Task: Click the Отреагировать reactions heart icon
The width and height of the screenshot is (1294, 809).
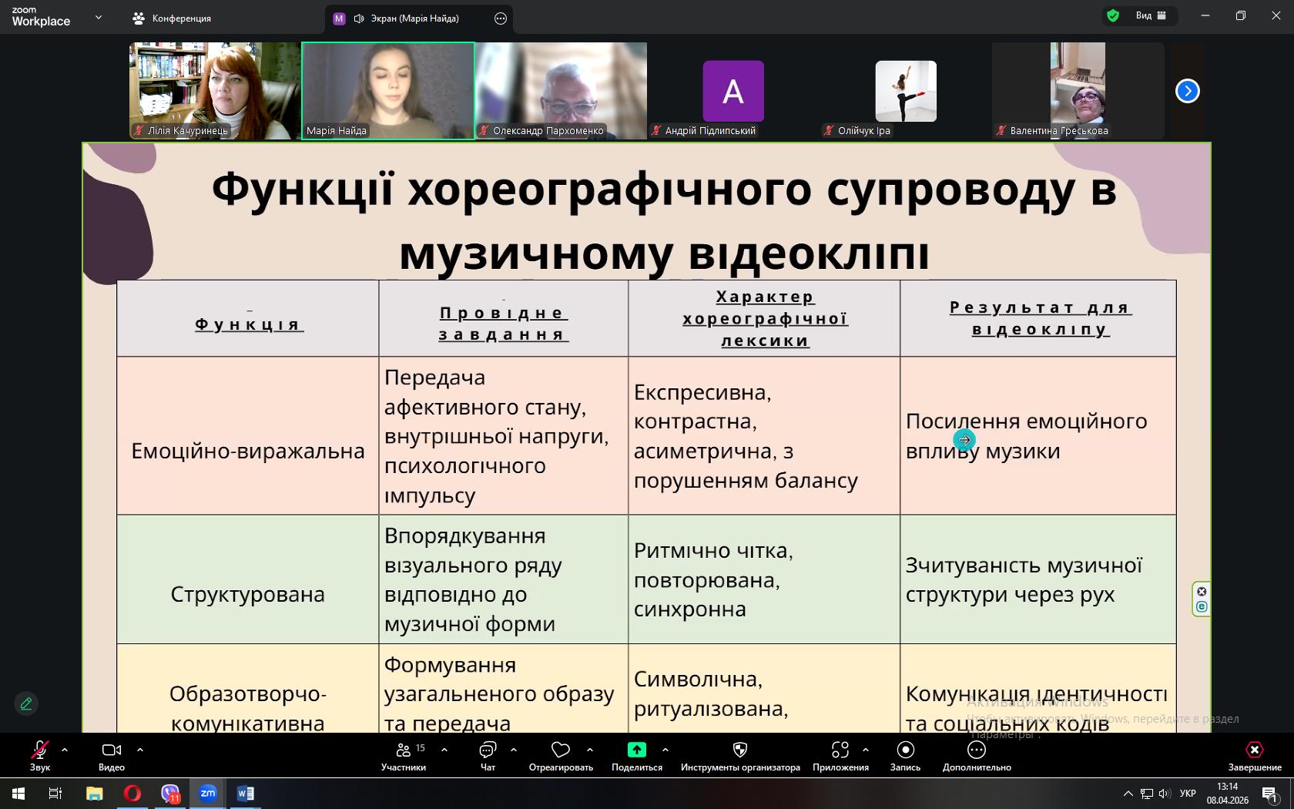Action: pos(561,750)
